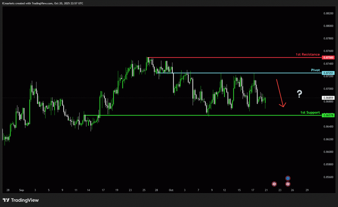Viewport: 338px width, 207px height.
Task: Click the red 0.87500 price label
Action: pyautogui.click(x=329, y=57)
